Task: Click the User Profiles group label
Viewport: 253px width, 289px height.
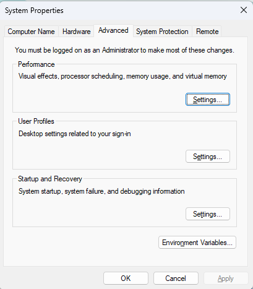Action: coord(36,121)
